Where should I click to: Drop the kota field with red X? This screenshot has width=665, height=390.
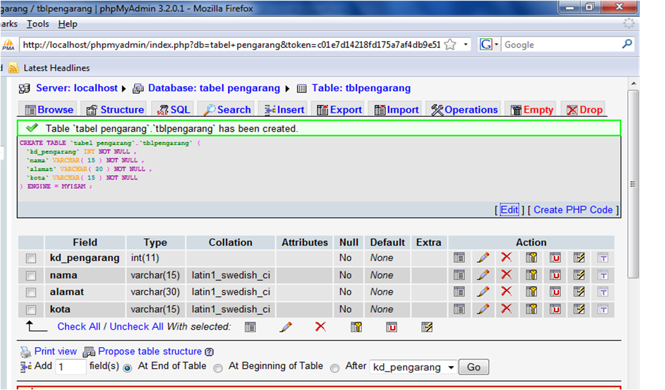[x=507, y=309]
